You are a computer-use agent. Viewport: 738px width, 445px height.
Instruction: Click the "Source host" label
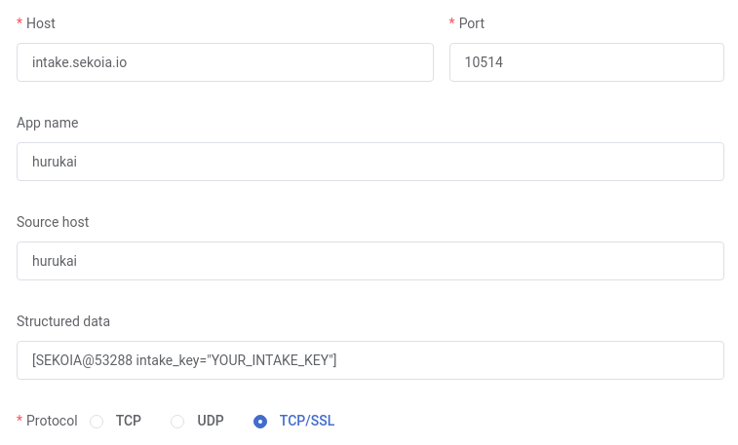(53, 222)
